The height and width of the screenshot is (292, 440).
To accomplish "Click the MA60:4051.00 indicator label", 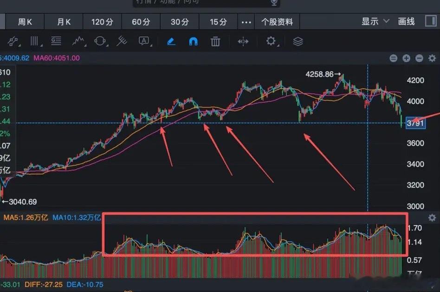I will [x=57, y=58].
